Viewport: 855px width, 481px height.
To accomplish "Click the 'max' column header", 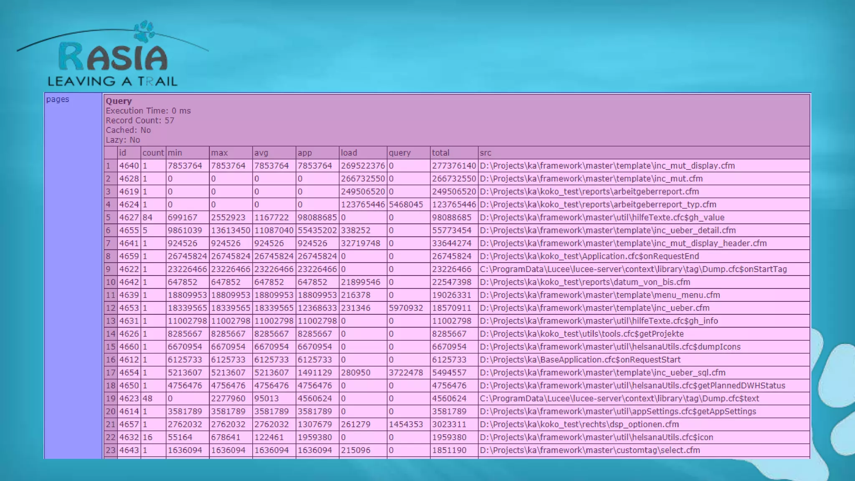I will click(219, 153).
